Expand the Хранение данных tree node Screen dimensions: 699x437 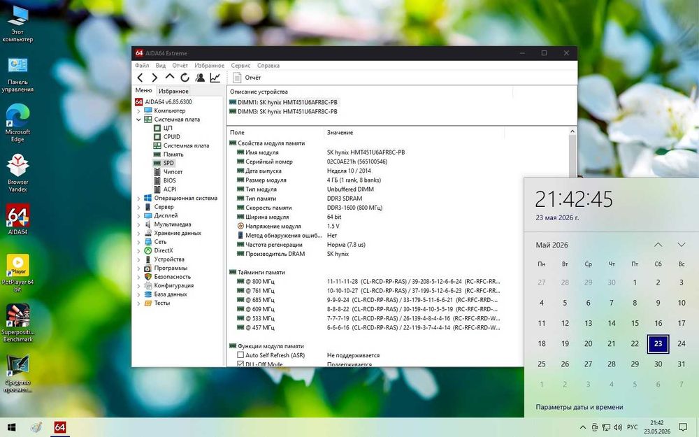[138, 234]
